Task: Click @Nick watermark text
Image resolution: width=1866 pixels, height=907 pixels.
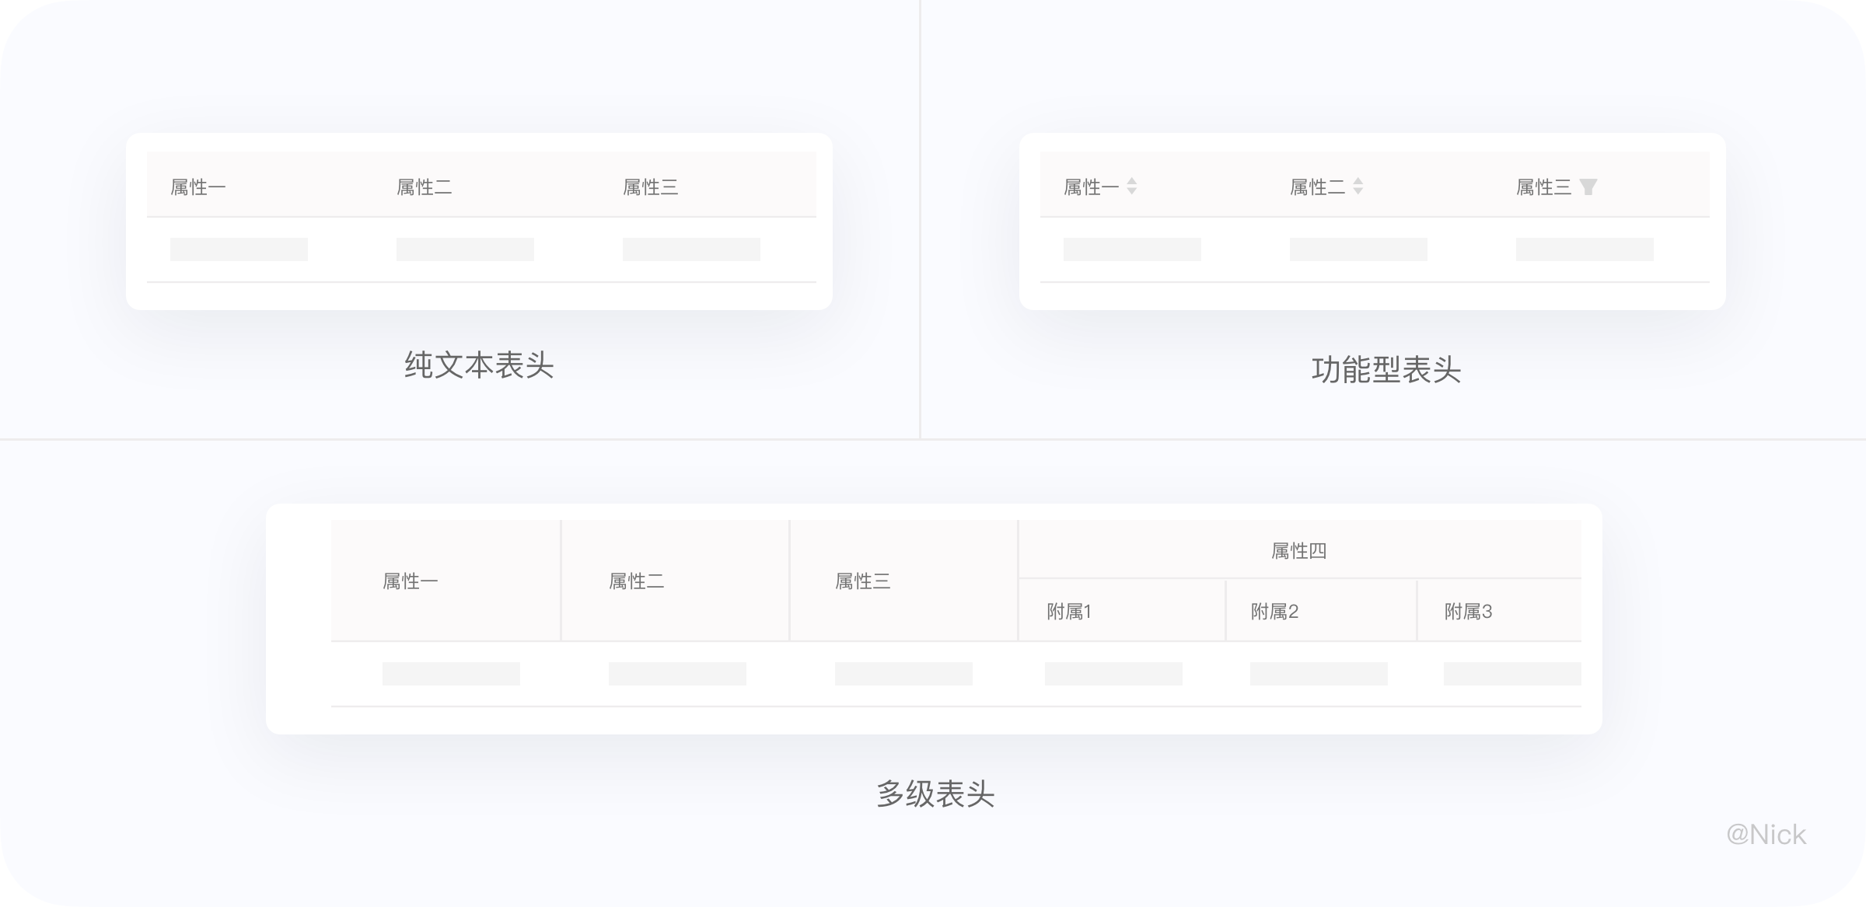Action: 1766,835
